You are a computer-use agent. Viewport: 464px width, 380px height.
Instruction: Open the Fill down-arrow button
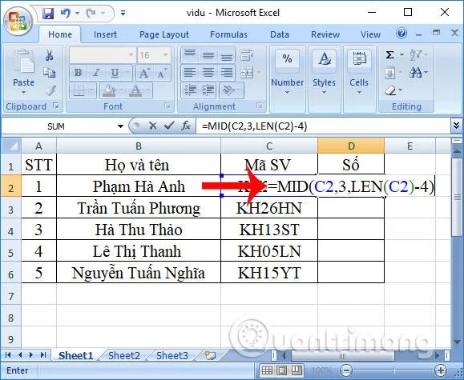pyautogui.click(x=390, y=73)
